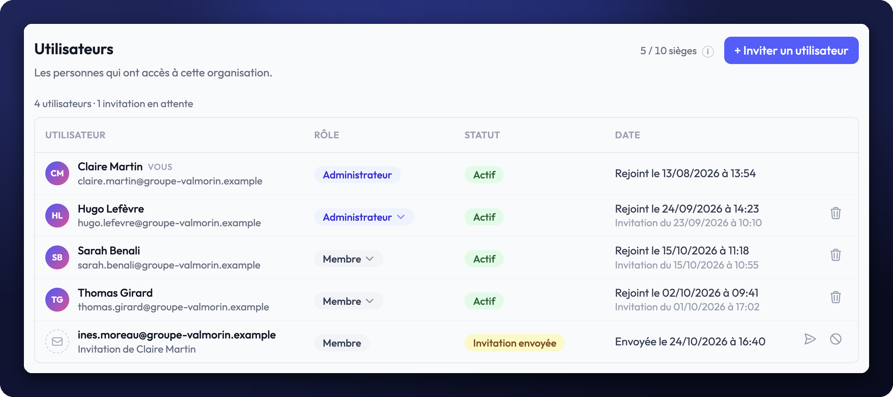Resend invitation to ines.moreau
Screen dimensions: 893x397
tap(810, 339)
